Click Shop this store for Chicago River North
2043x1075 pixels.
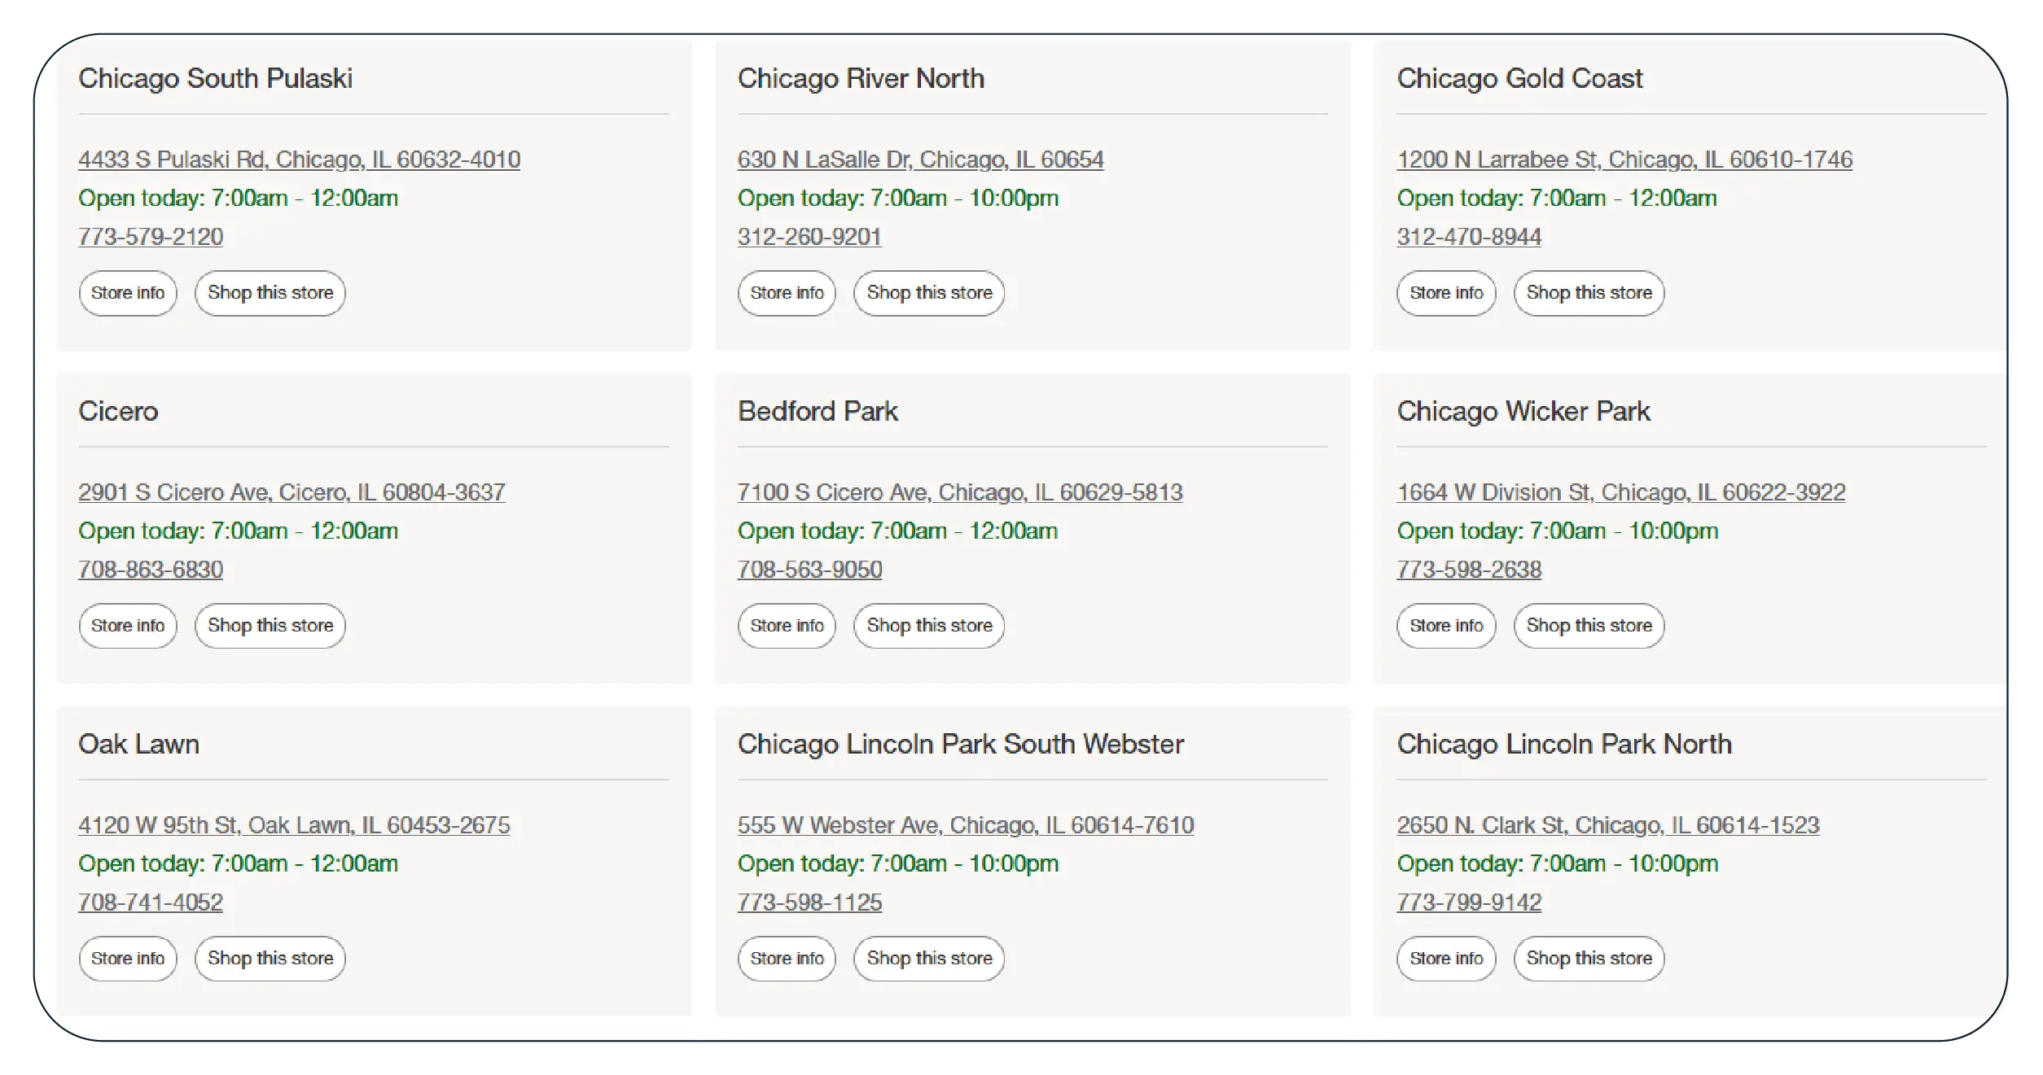coord(928,293)
